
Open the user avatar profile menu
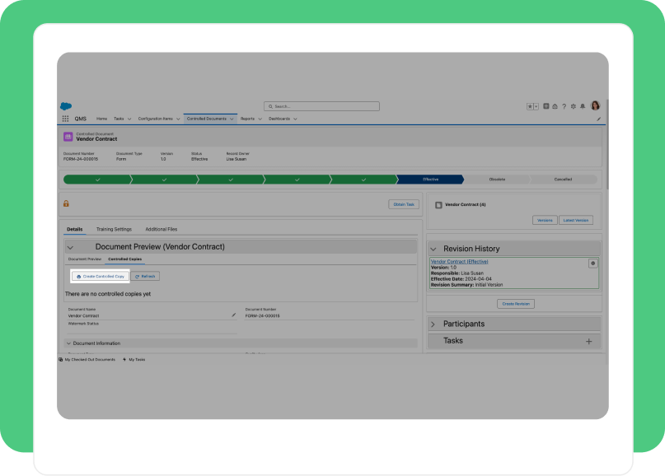tap(596, 105)
